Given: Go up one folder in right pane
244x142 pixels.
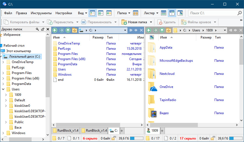Looking at the screenshot, I should point(162,30).
